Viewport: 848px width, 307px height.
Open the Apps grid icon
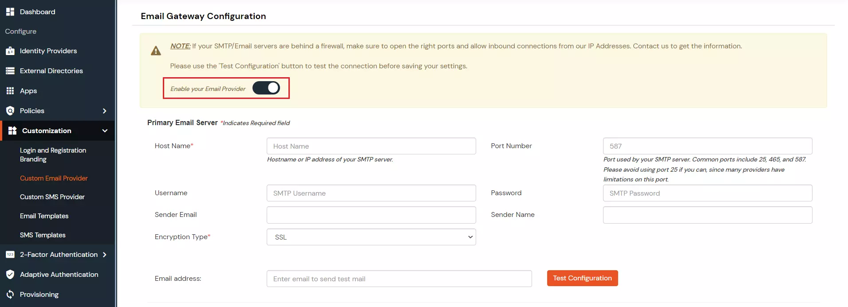[x=10, y=91]
